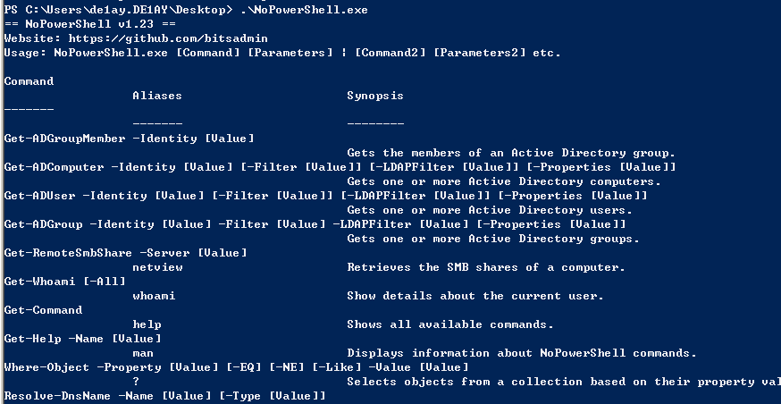
Task: Click the netview alias
Action: [157, 267]
